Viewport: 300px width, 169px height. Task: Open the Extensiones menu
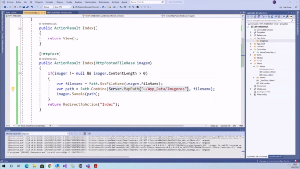click(104, 2)
